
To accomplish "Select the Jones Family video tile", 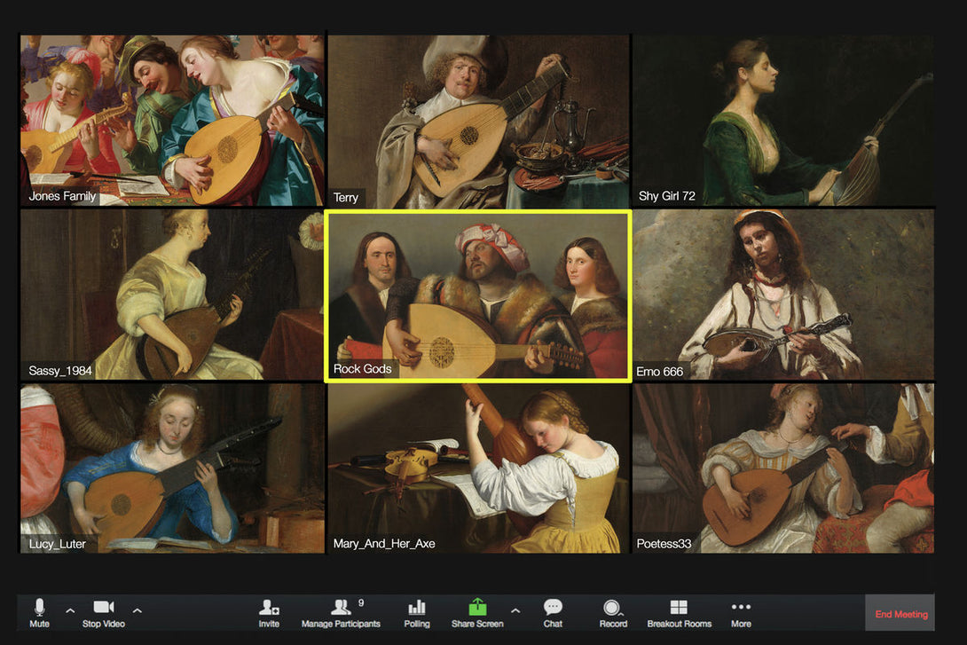I will point(172,121).
